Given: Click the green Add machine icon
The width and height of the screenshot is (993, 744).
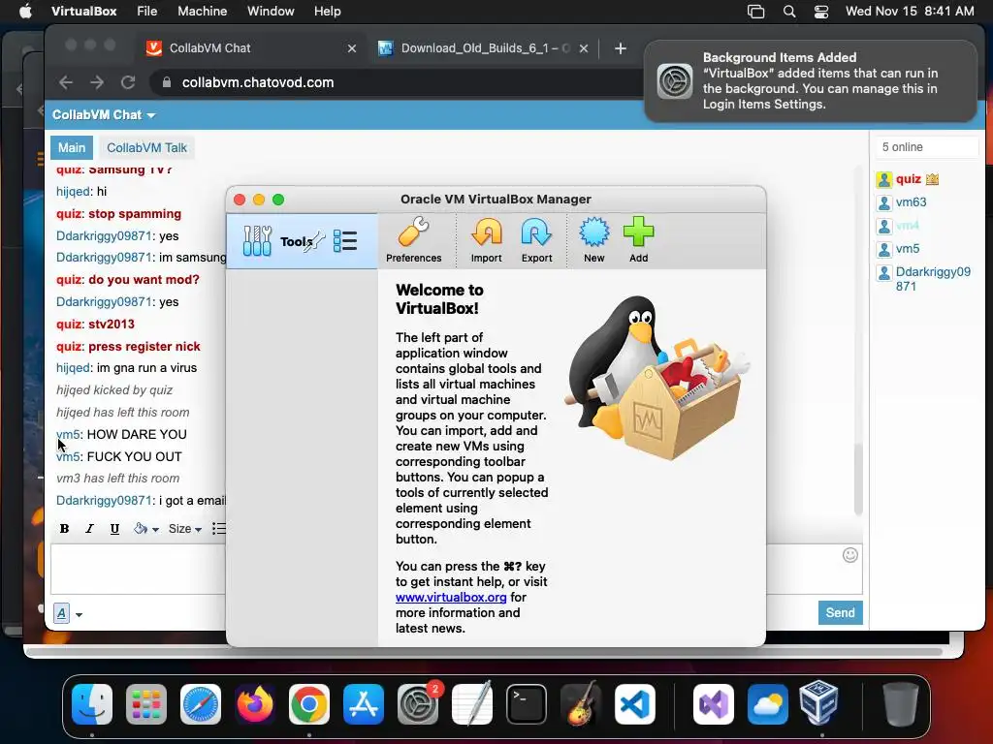Looking at the screenshot, I should (x=638, y=232).
